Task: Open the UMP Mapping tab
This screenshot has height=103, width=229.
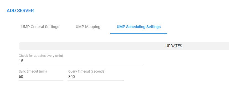Action: 88,27
